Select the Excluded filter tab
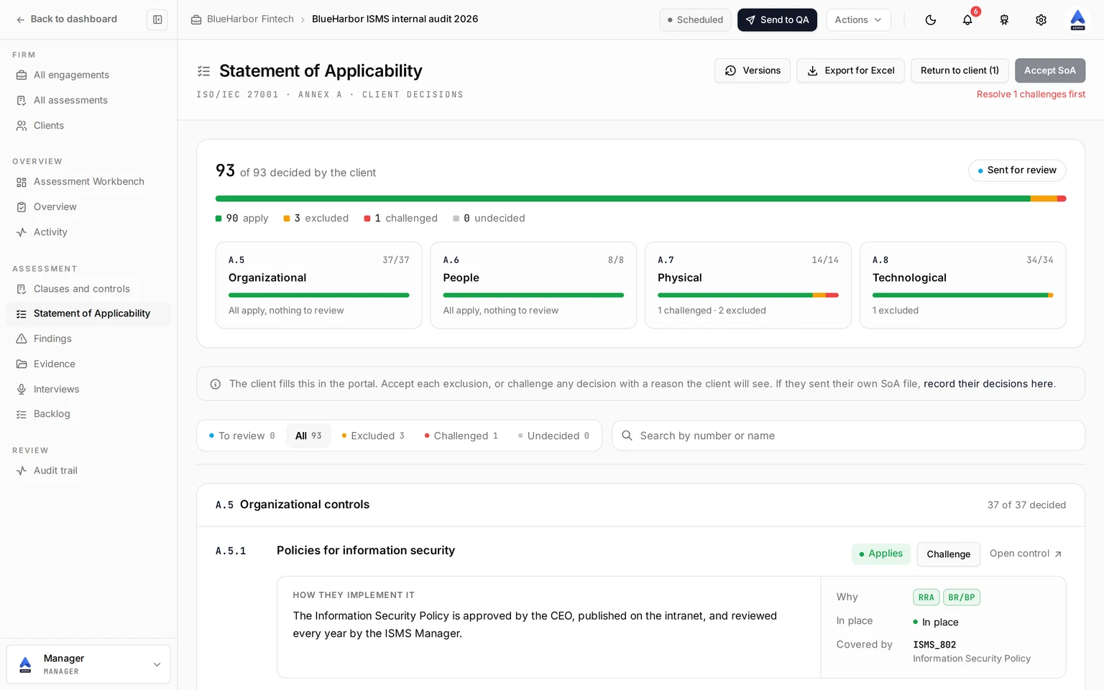Image resolution: width=1104 pixels, height=690 pixels. [373, 436]
